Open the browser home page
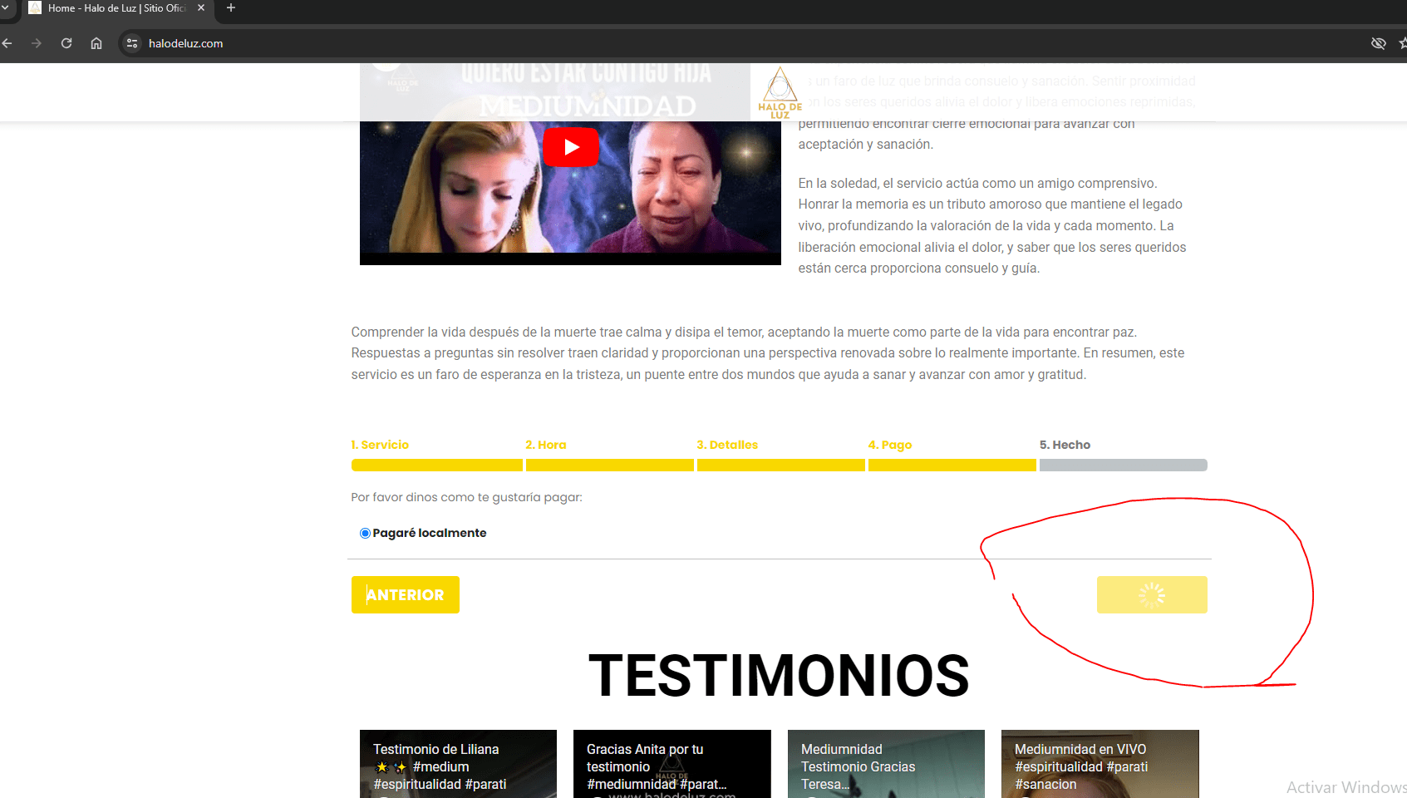This screenshot has height=798, width=1407. (96, 43)
